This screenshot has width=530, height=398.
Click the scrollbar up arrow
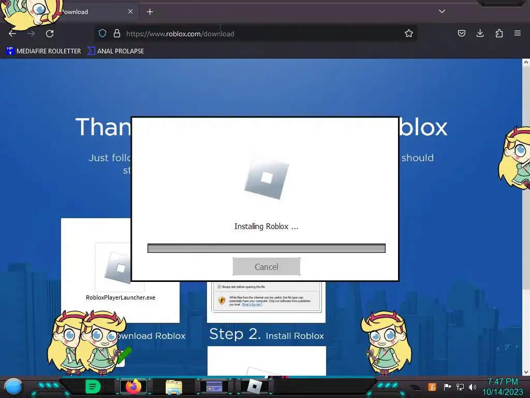click(x=526, y=62)
